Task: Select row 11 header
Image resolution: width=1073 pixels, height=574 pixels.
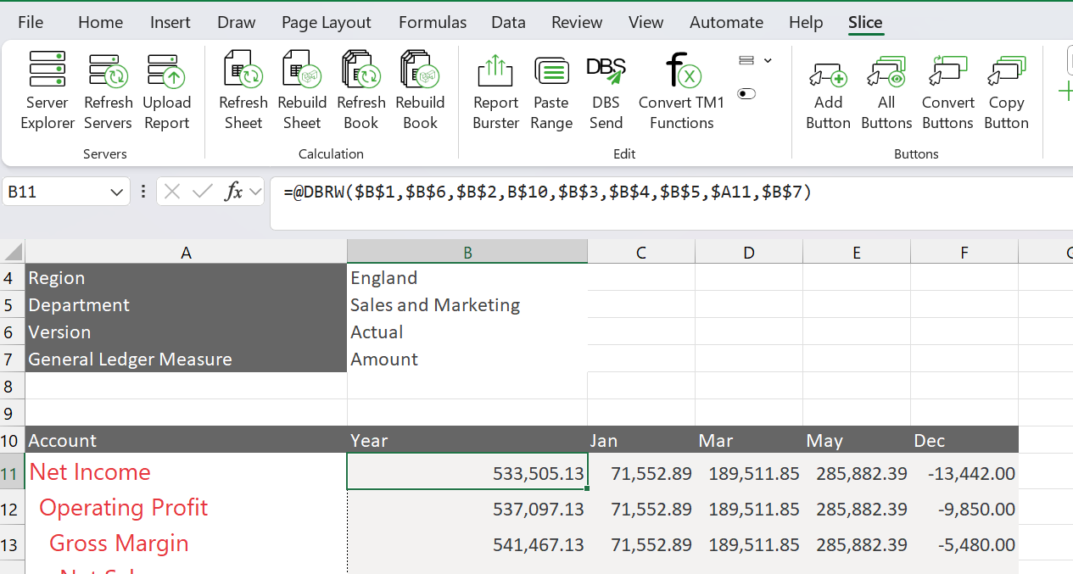Action: pyautogui.click(x=12, y=472)
